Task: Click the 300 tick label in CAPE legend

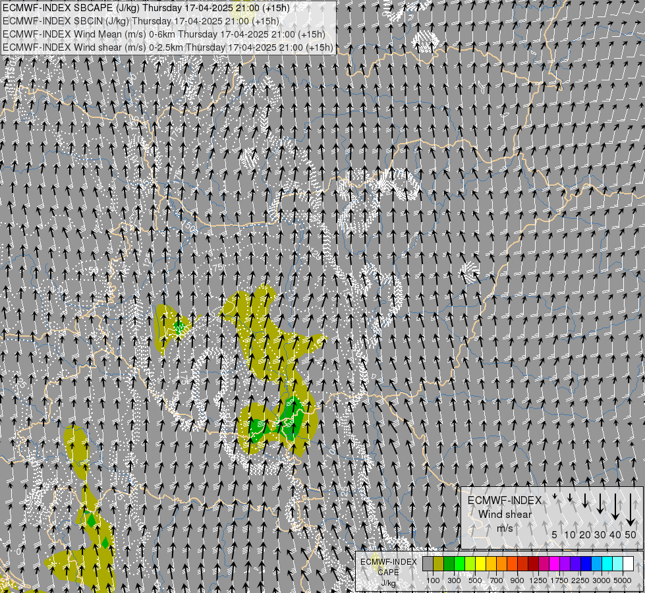Action: (x=454, y=580)
